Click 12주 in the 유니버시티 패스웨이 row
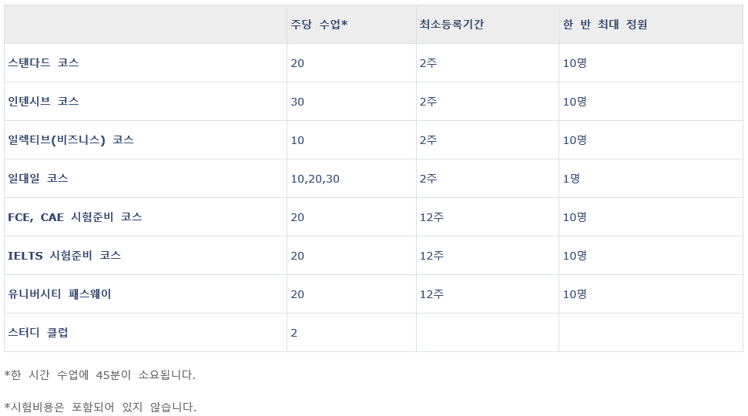Image resolution: width=748 pixels, height=416 pixels. click(431, 294)
